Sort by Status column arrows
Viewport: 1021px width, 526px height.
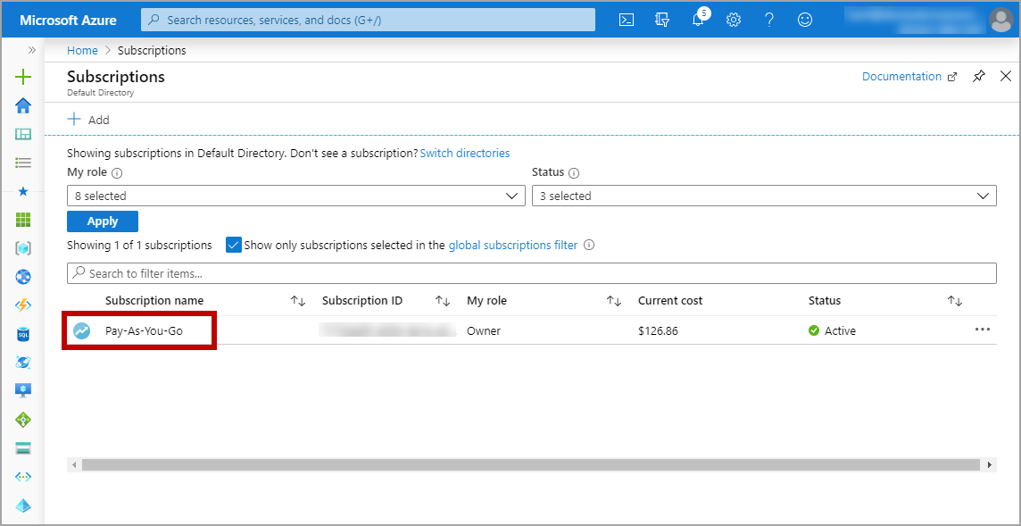(955, 301)
